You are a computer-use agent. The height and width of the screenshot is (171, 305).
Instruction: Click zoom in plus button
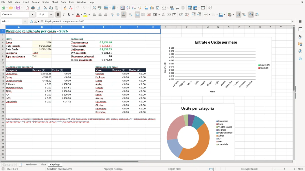[x=295, y=169]
